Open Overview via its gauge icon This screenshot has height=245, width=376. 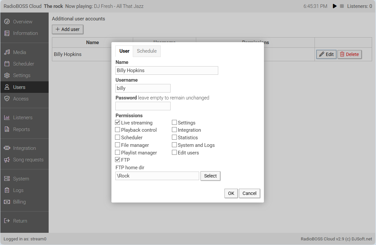point(7,22)
